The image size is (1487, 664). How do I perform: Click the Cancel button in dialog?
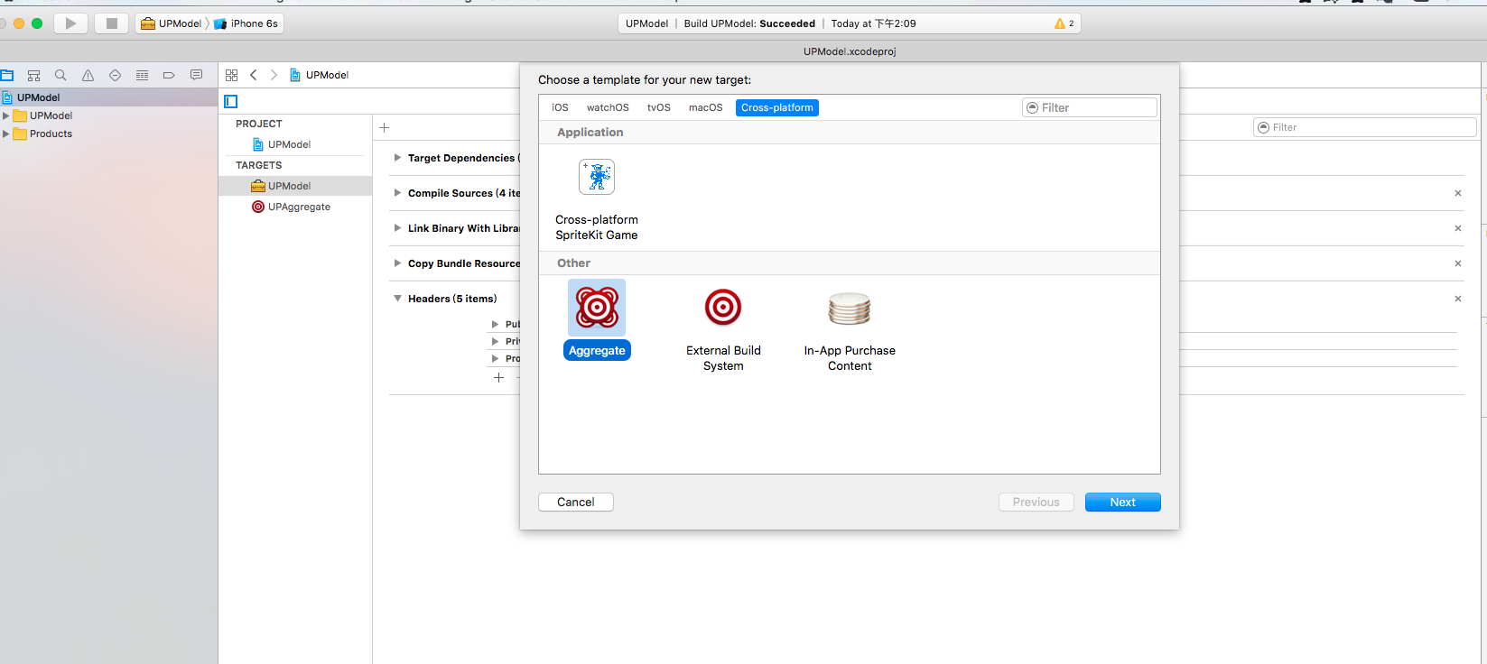tap(576, 503)
